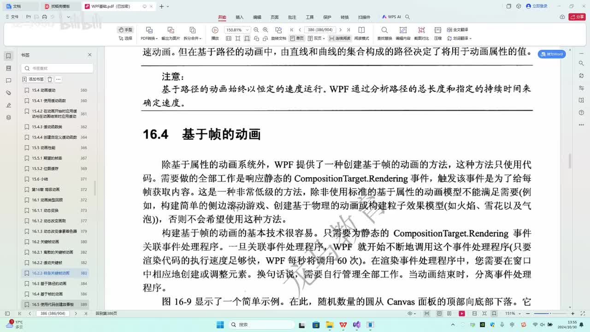Open more bookmark options (…)
This screenshot has width=590, height=332.
click(x=58, y=79)
